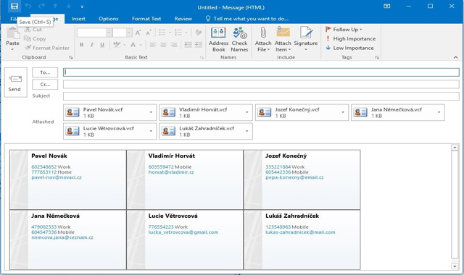464x275 pixels.
Task: Open dropdown for Lucie Větrovcová.vcf attachment
Action: click(x=151, y=131)
